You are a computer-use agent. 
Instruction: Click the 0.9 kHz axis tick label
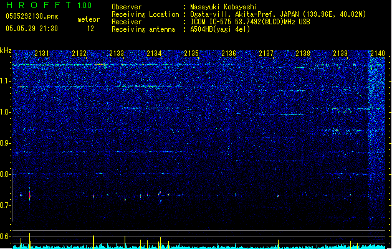coord(5,143)
